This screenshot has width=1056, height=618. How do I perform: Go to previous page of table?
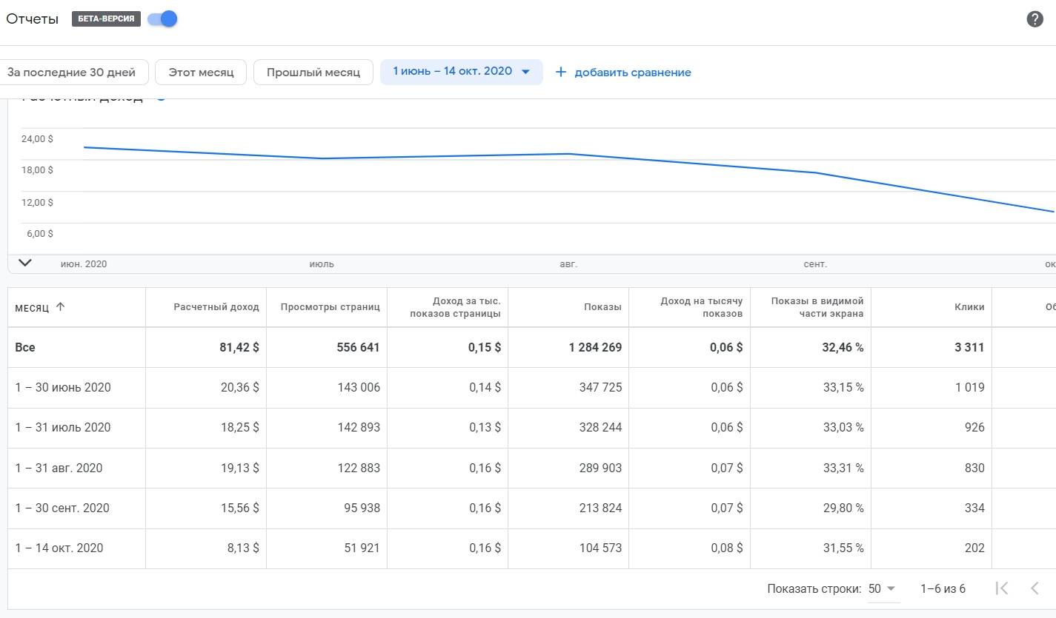(x=1035, y=588)
